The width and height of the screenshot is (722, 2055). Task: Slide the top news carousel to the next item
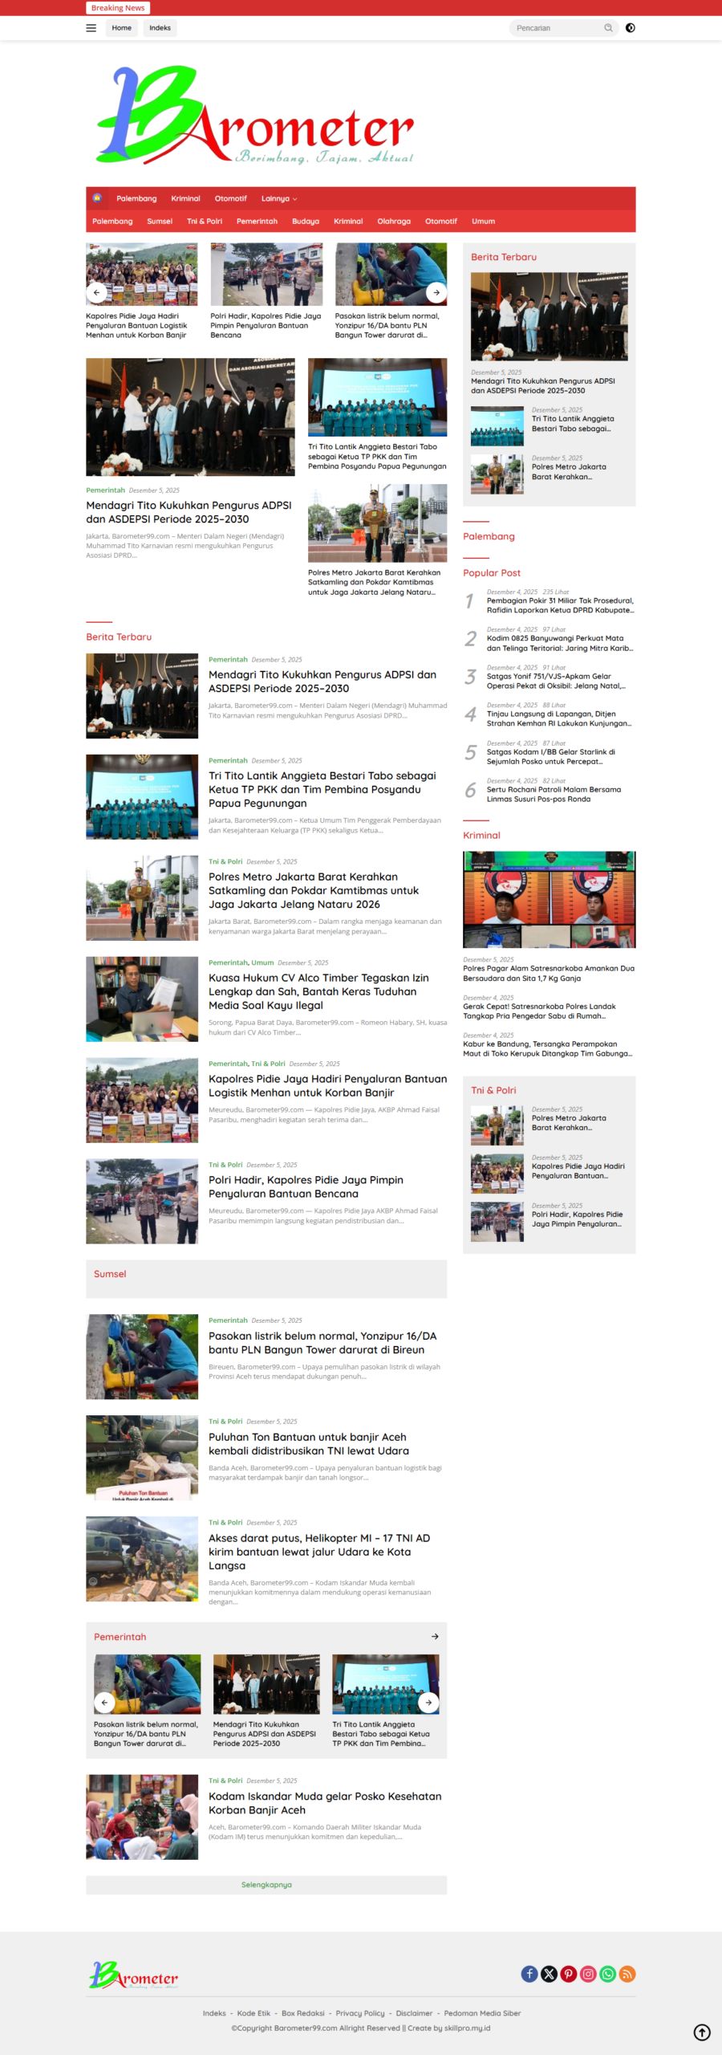tap(436, 292)
